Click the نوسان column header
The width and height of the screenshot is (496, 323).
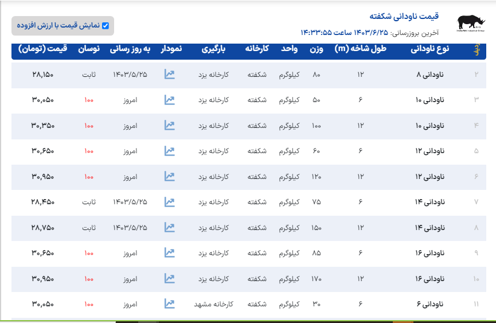click(x=88, y=49)
